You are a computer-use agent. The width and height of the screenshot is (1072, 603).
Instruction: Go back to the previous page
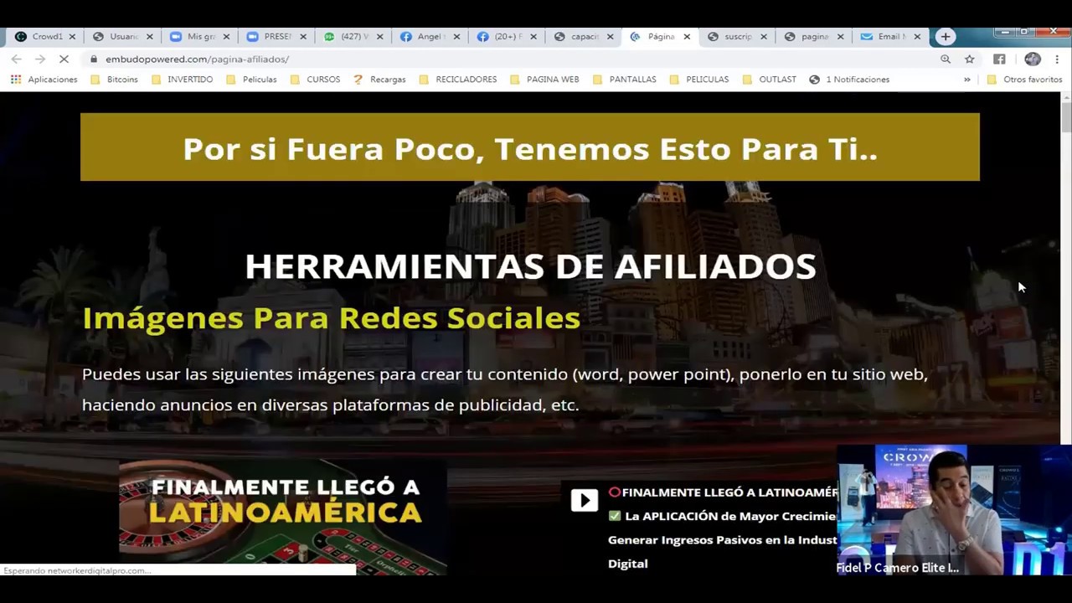[17, 59]
